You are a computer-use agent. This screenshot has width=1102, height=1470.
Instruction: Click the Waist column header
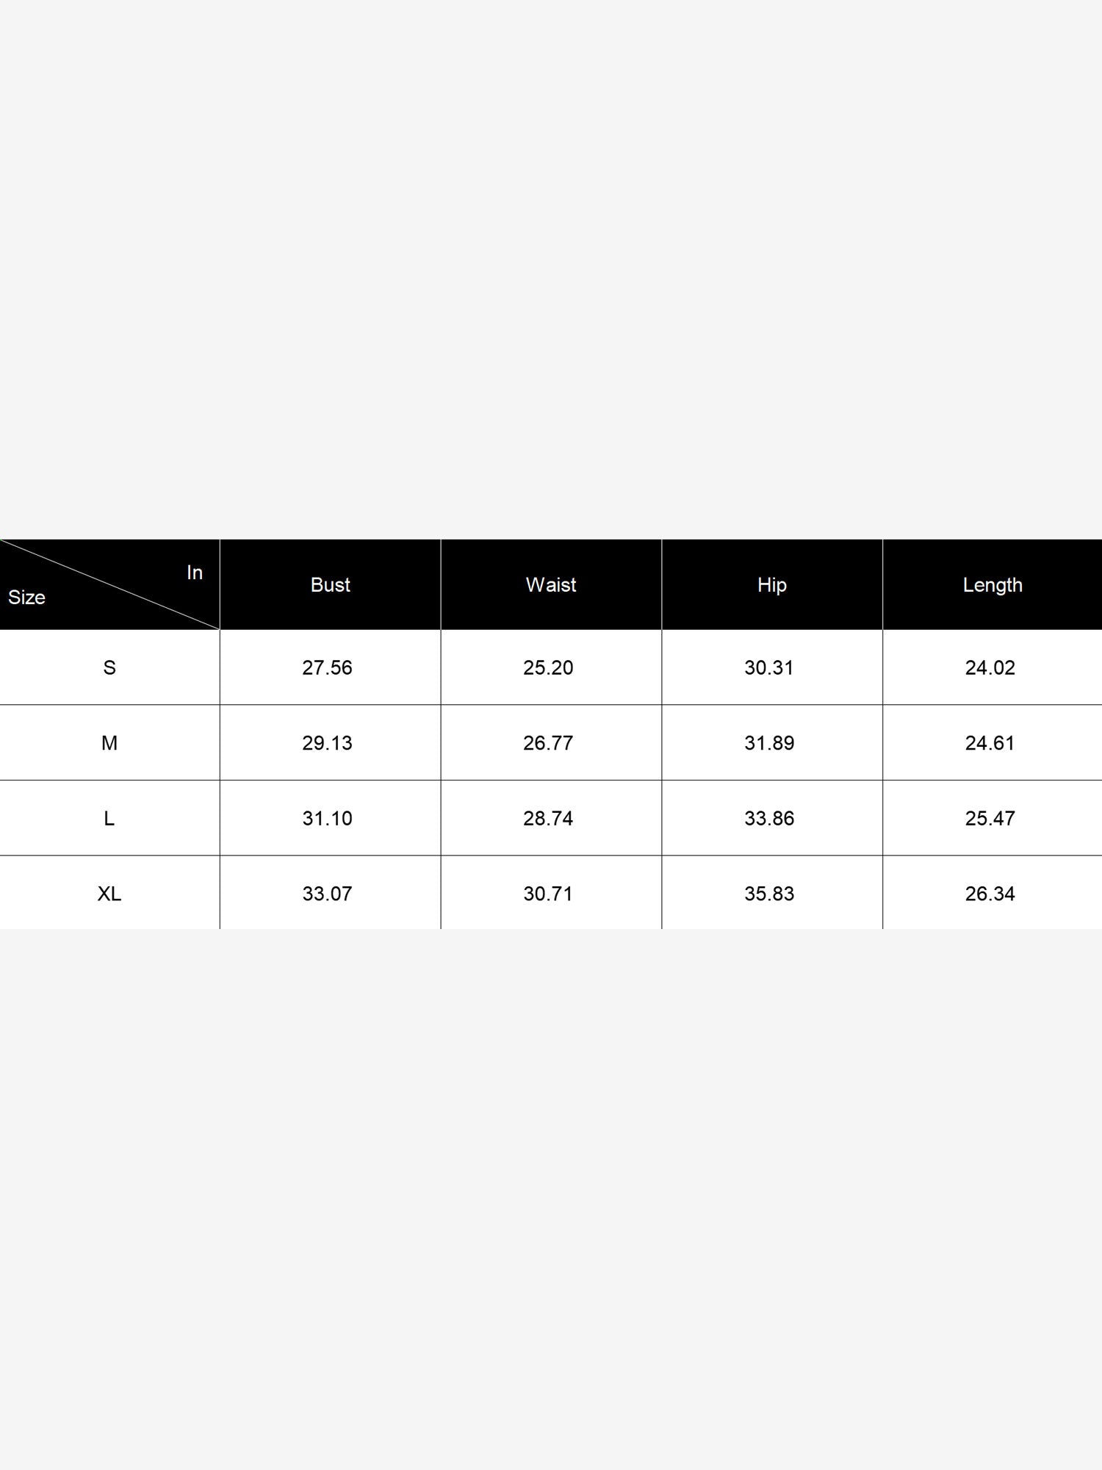coord(551,585)
